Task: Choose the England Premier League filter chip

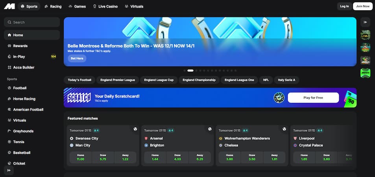Action: (x=118, y=80)
